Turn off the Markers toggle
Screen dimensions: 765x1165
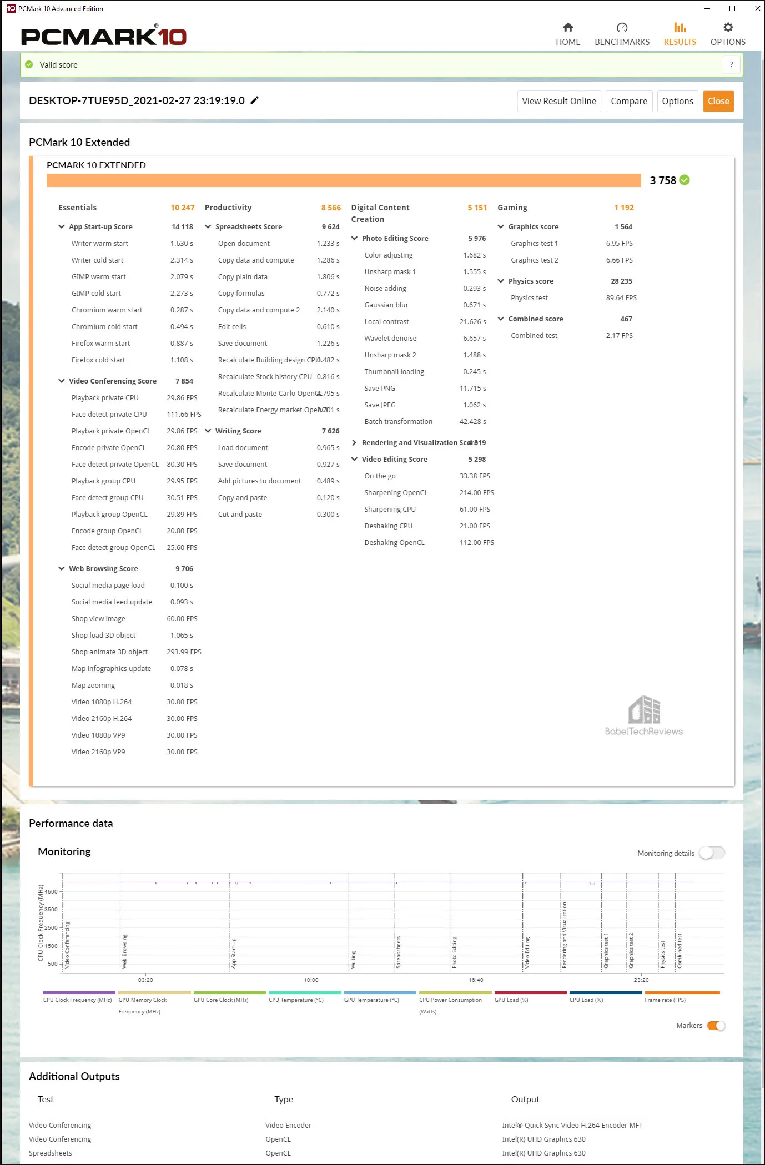point(716,1025)
